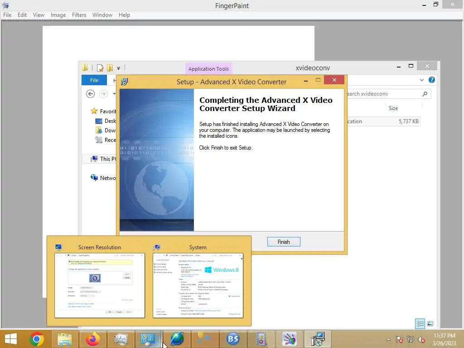Open File Explorer taskbar icon
The width and height of the screenshot is (464, 348).
point(64,339)
